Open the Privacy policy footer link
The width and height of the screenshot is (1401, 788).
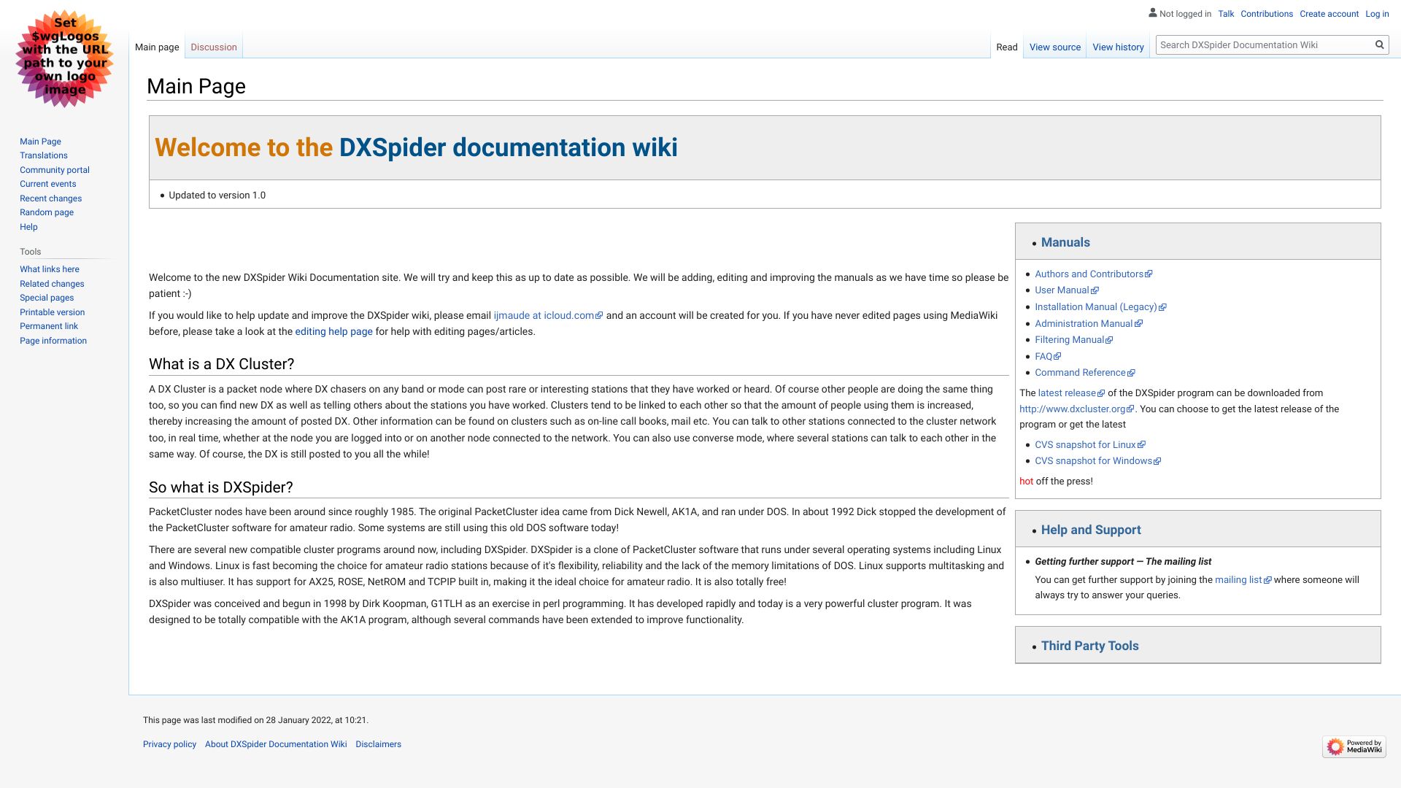click(x=169, y=744)
